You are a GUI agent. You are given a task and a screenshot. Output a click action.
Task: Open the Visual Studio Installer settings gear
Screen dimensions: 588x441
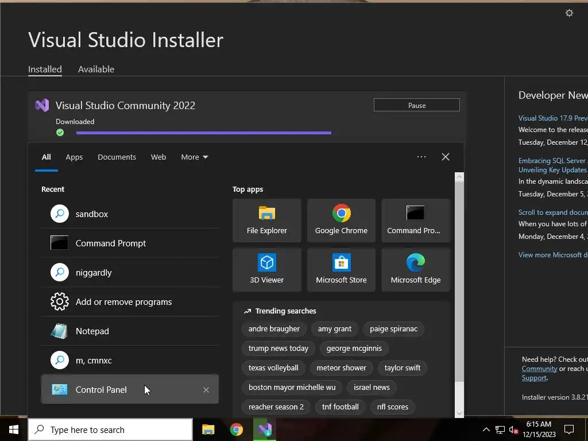pyautogui.click(x=569, y=13)
